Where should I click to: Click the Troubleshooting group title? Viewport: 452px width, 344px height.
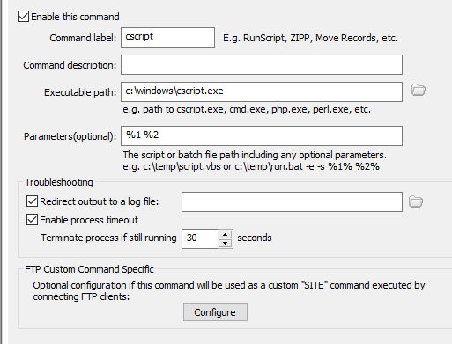click(59, 182)
